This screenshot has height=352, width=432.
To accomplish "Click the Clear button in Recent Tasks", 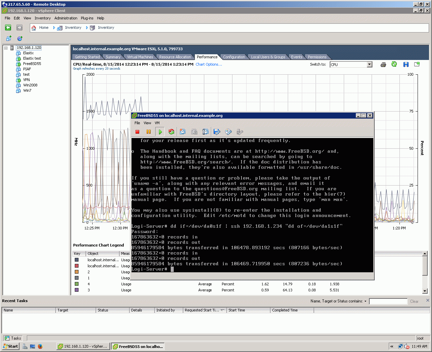I will point(414,301).
